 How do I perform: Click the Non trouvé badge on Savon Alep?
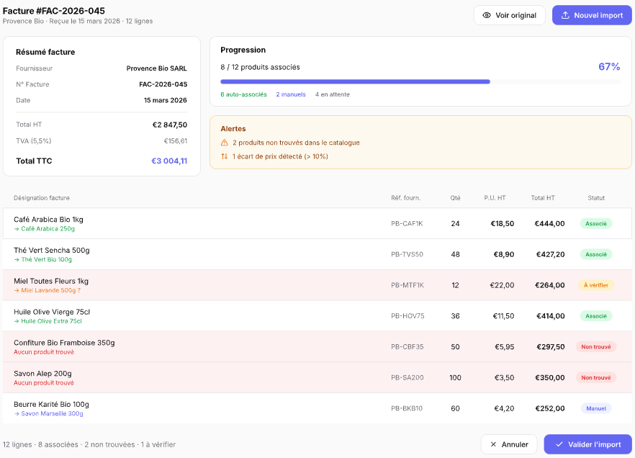[x=597, y=377]
